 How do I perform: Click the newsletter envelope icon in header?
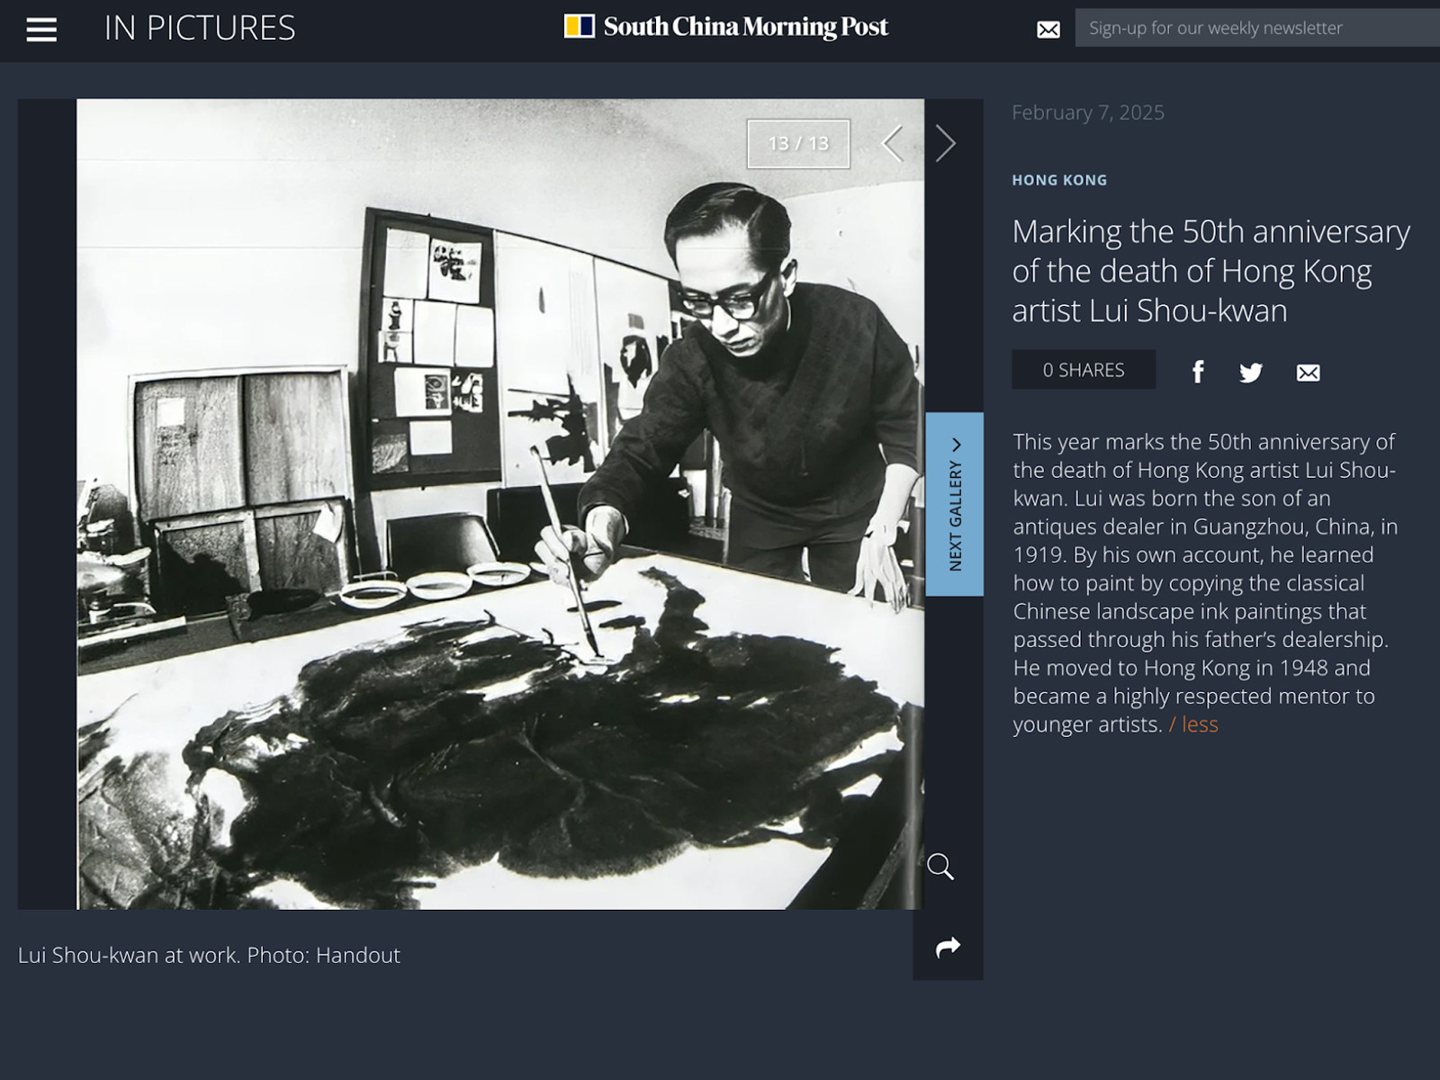1048,30
